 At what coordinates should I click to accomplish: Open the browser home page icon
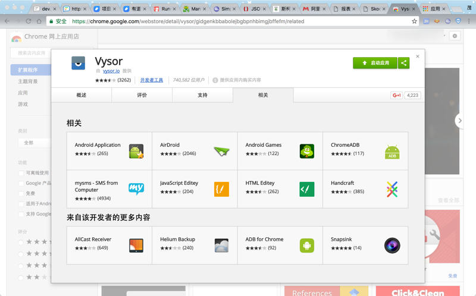[x=39, y=21]
